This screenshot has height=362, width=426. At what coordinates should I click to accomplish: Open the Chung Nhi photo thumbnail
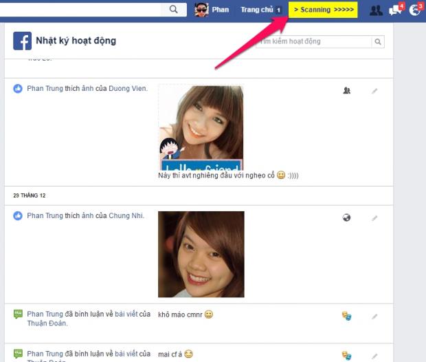click(201, 254)
